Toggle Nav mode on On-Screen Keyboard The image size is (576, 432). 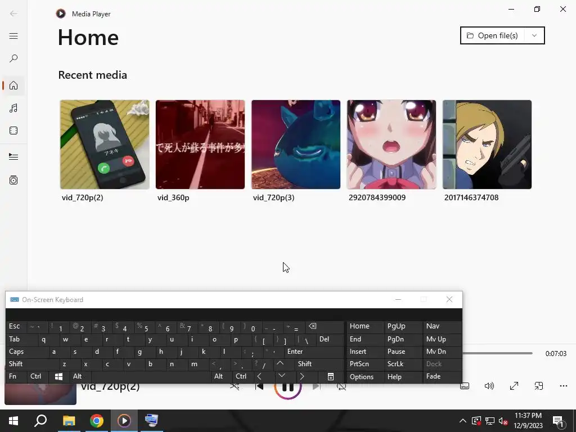[442, 326]
